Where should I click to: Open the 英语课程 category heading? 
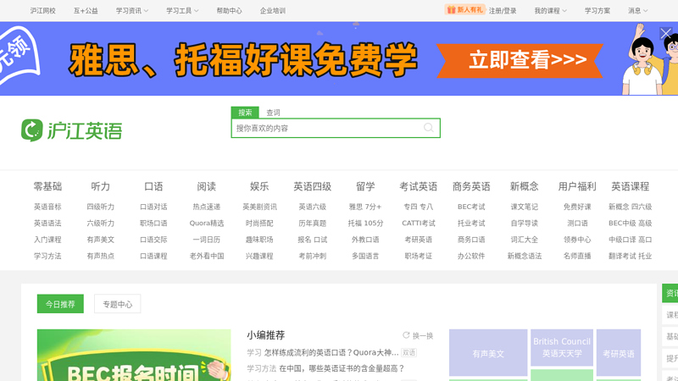630,186
